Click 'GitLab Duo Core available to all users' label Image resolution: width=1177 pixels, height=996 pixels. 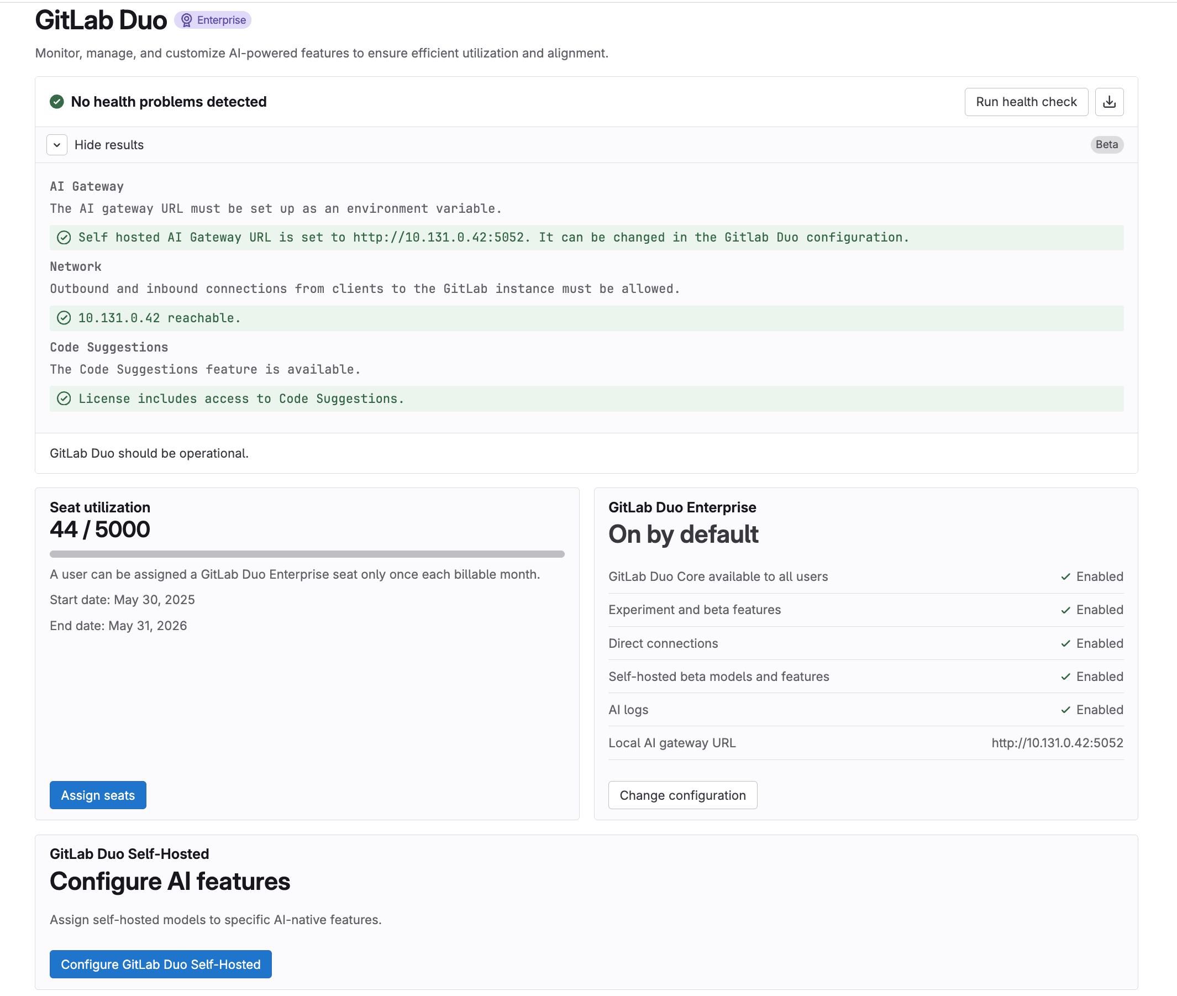[x=718, y=576]
